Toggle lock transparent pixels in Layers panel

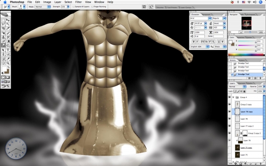(x=235, y=91)
